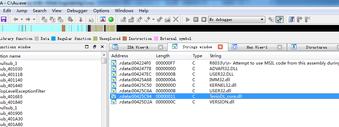
Task: Sort strings by the Address column header
Action: [x=132, y=56]
